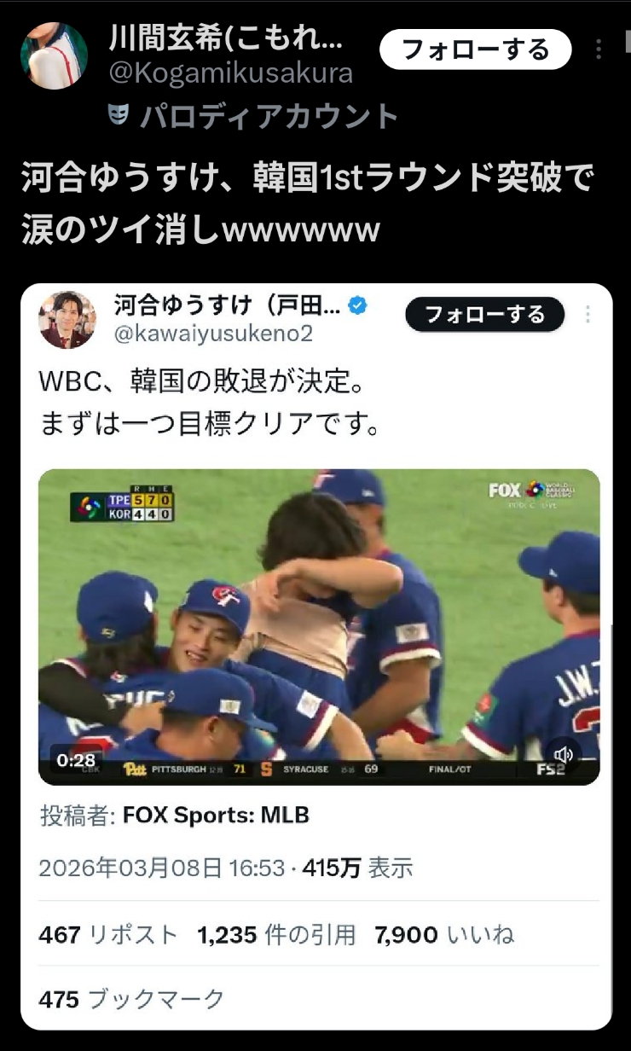
Task: Tap the 415万 表示 view count
Action: pos(358,868)
